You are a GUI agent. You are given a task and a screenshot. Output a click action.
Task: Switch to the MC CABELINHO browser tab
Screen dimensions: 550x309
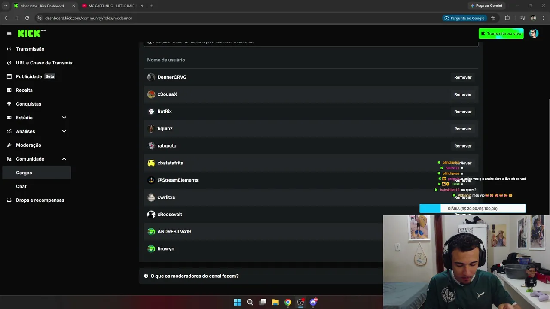point(112,6)
